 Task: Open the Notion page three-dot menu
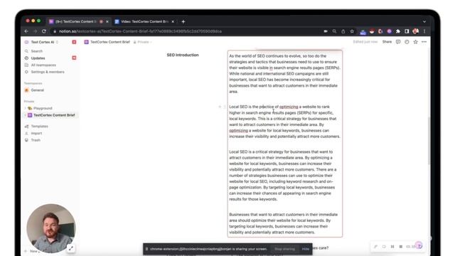point(424,42)
